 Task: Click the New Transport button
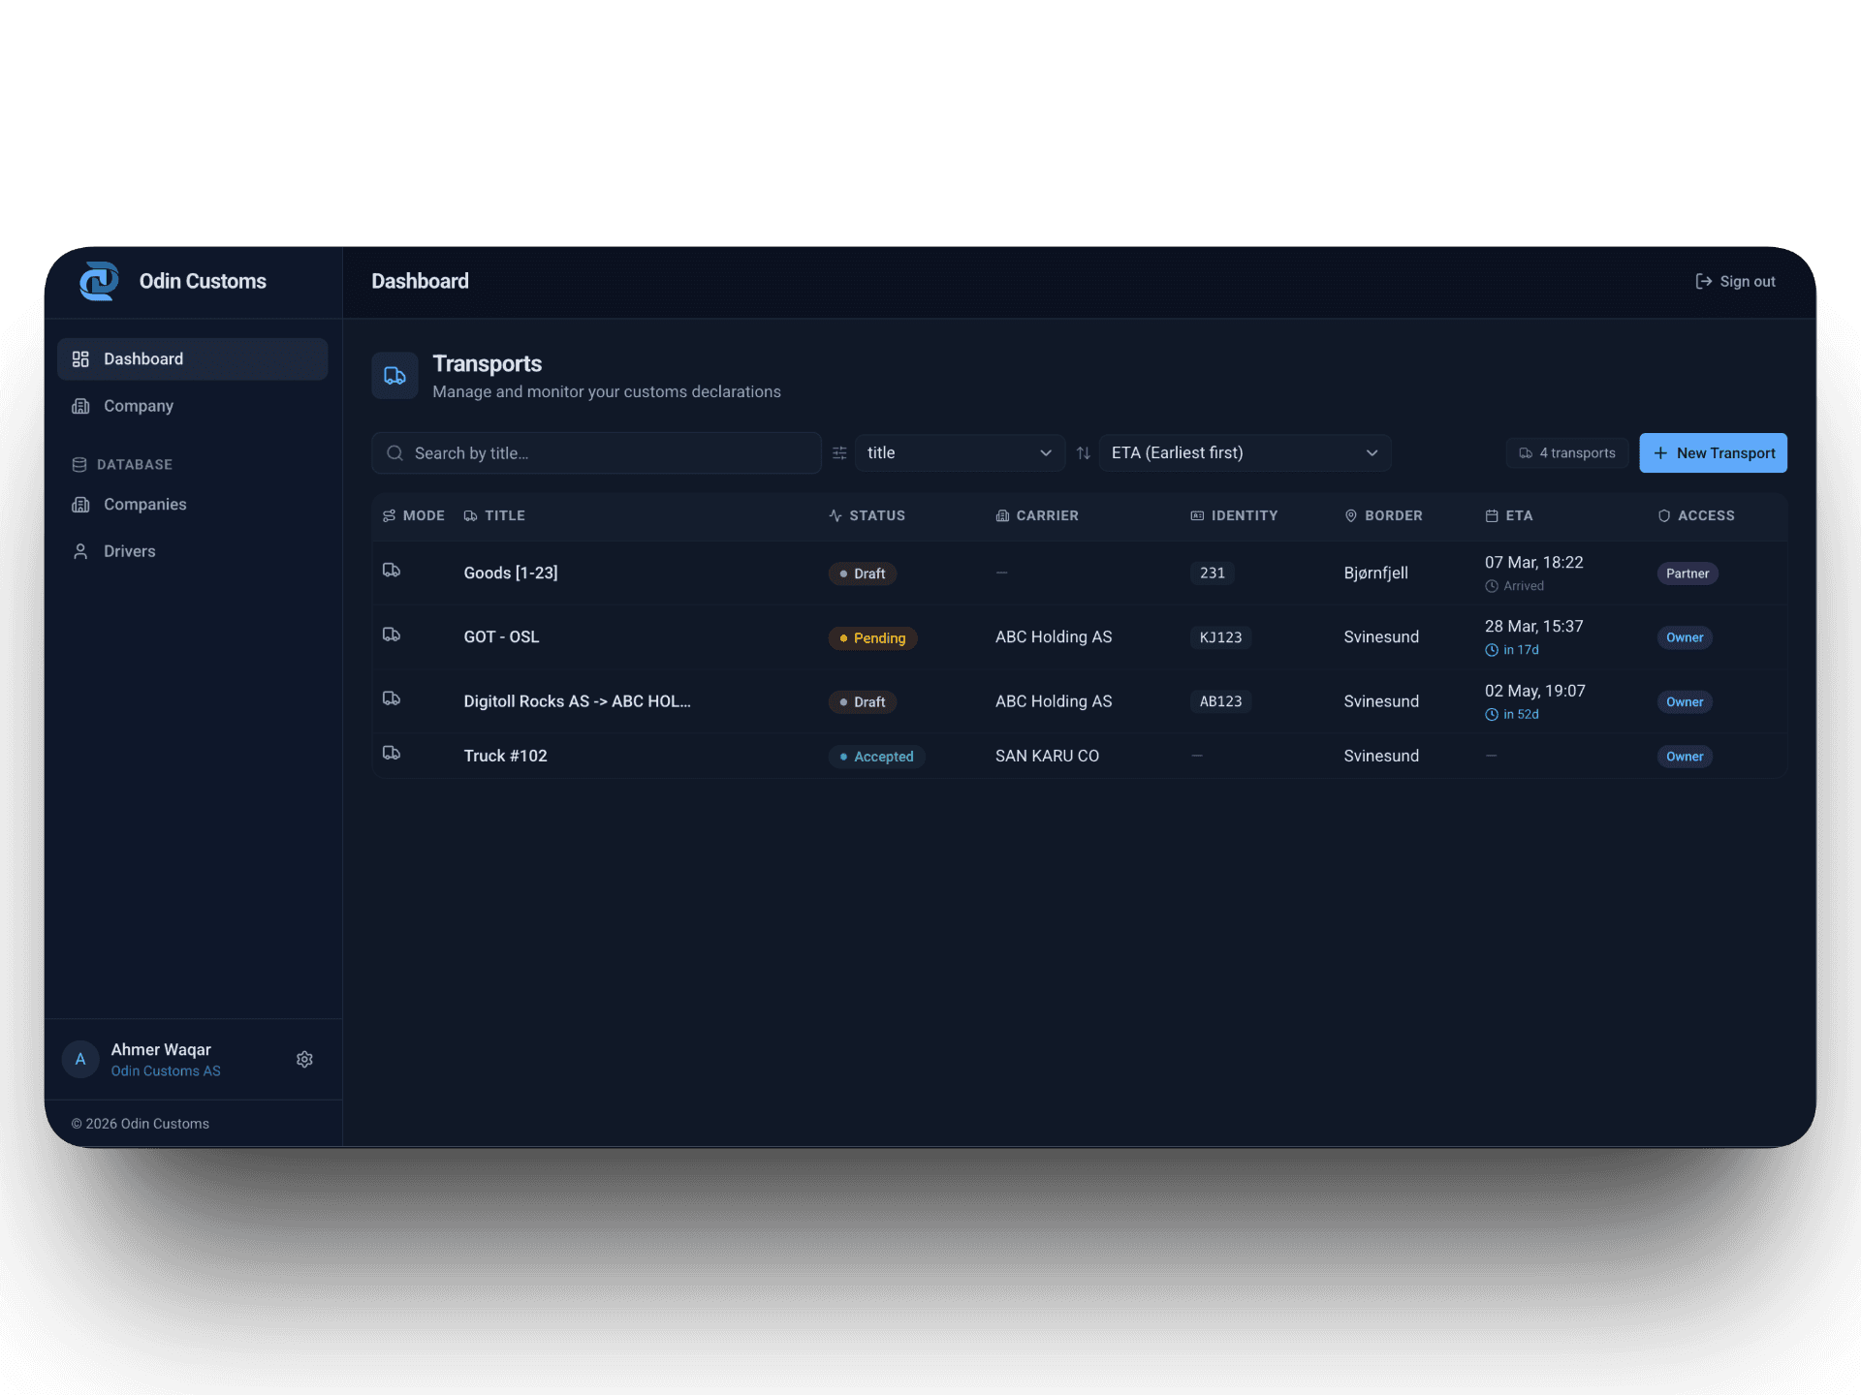click(1713, 452)
